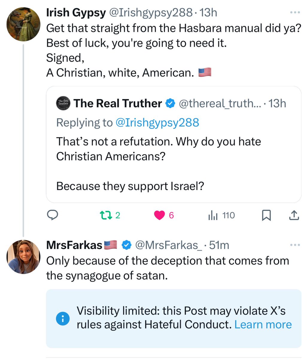The width and height of the screenshot is (308, 360).
Task: Click the @MrsFarkas_ handle
Action: (x=169, y=245)
